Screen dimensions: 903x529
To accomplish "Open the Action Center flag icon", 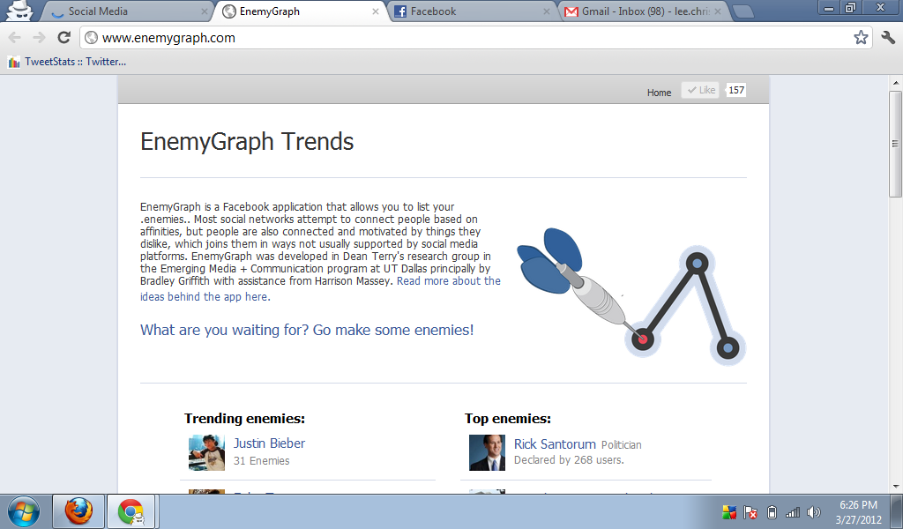I will pyautogui.click(x=750, y=511).
